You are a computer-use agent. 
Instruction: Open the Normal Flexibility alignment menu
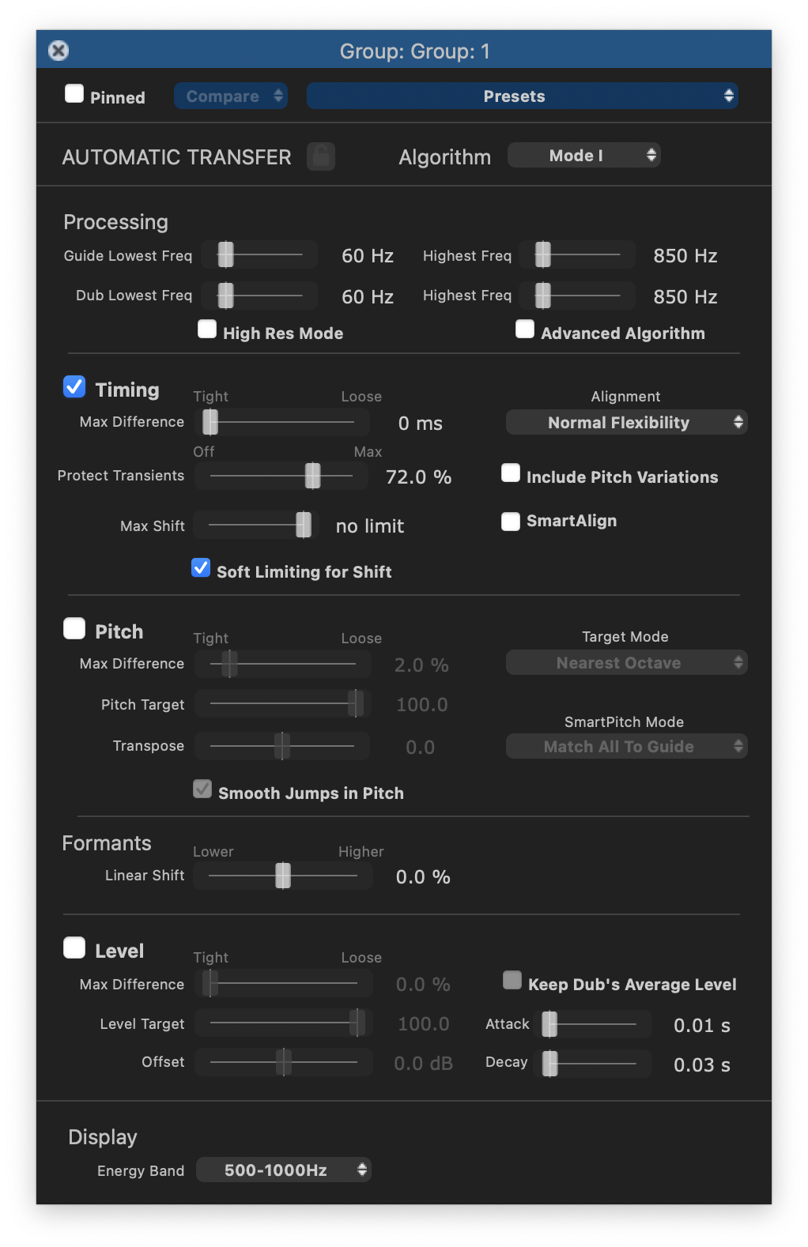coord(626,423)
